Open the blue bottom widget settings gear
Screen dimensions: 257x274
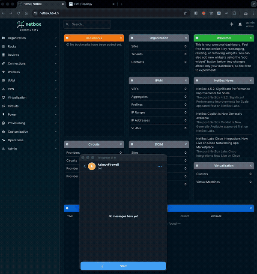point(67,208)
